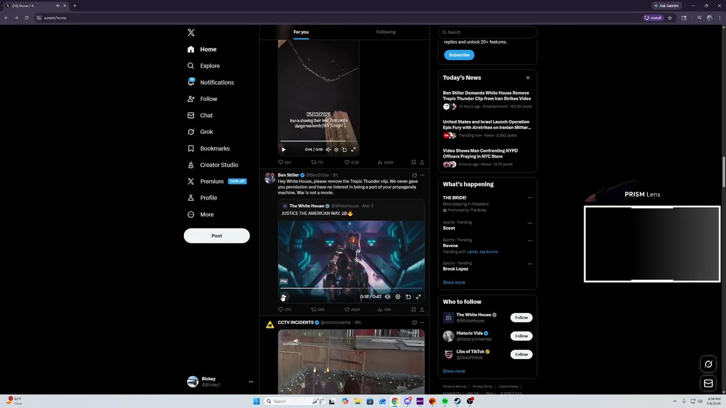The width and height of the screenshot is (726, 408).
Task: Repost the top post with 771 reposts
Action: (317, 163)
